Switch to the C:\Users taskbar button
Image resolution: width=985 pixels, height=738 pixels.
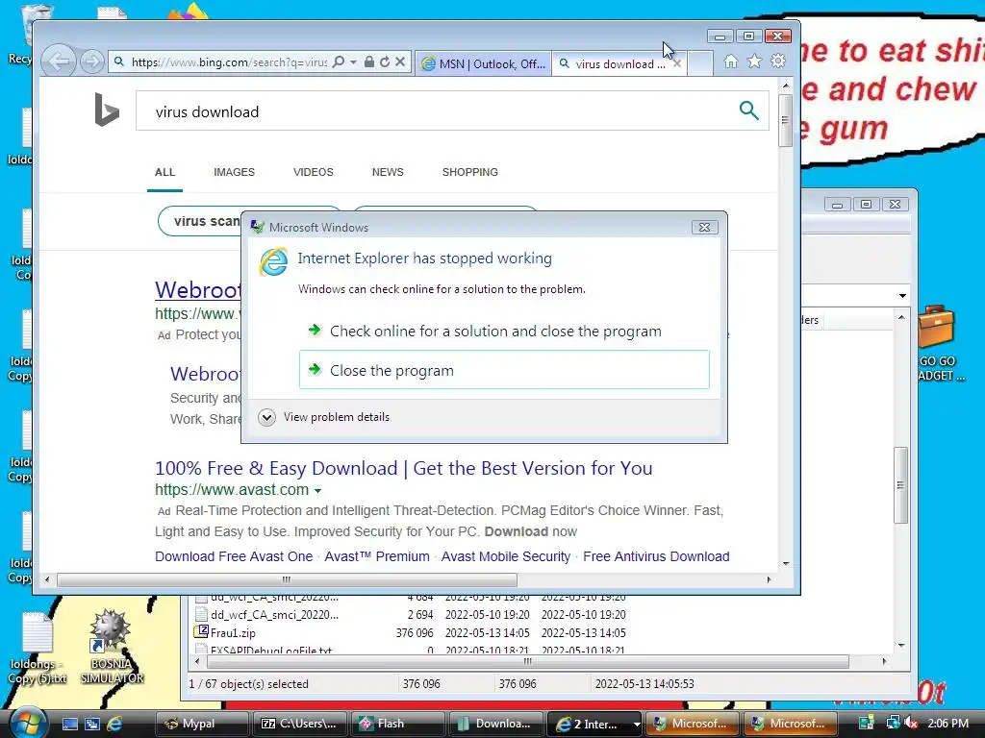pyautogui.click(x=299, y=725)
